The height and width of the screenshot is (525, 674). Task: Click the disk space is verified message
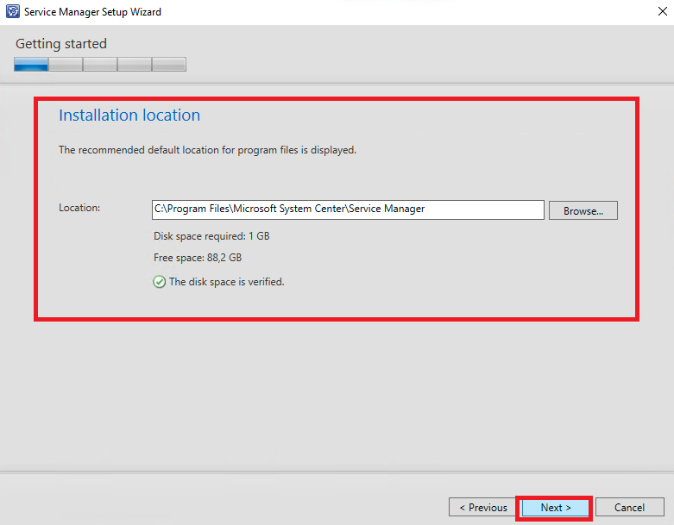point(226,282)
